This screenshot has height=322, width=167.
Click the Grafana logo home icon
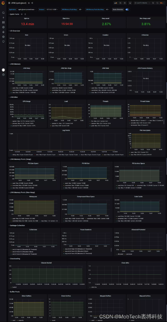[x=3, y=3]
